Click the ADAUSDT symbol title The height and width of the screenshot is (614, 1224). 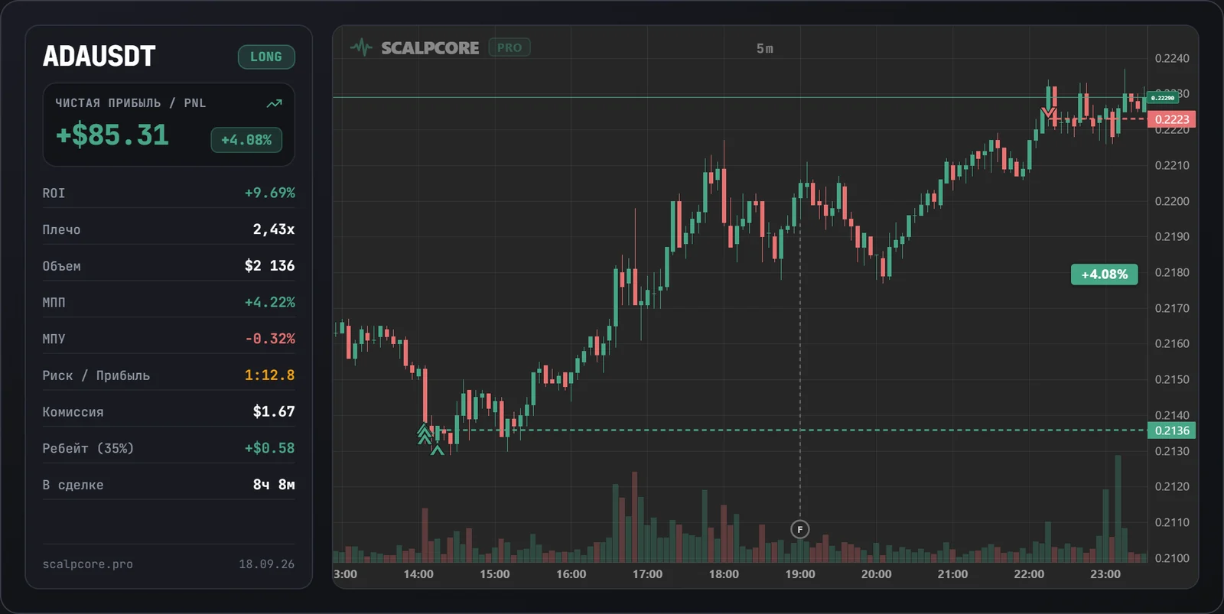99,56
